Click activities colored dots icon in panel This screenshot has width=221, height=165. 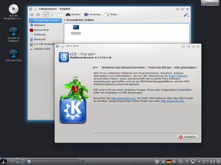(x=11, y=162)
